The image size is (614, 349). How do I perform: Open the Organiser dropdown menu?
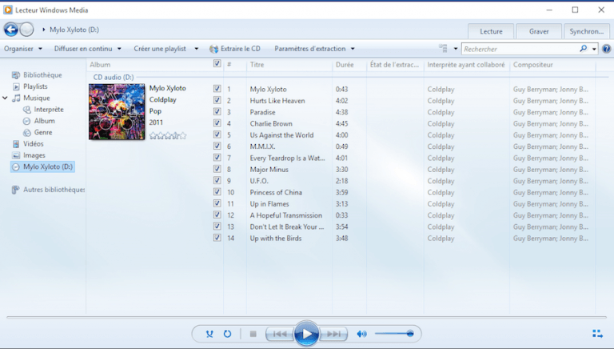[23, 49]
